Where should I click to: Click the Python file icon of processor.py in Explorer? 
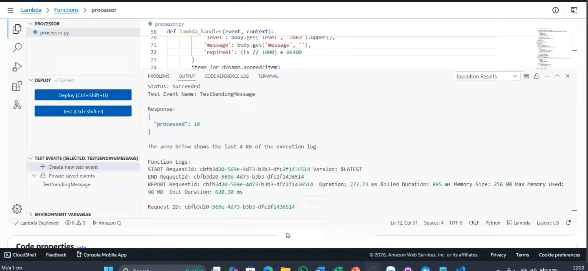[x=36, y=33]
